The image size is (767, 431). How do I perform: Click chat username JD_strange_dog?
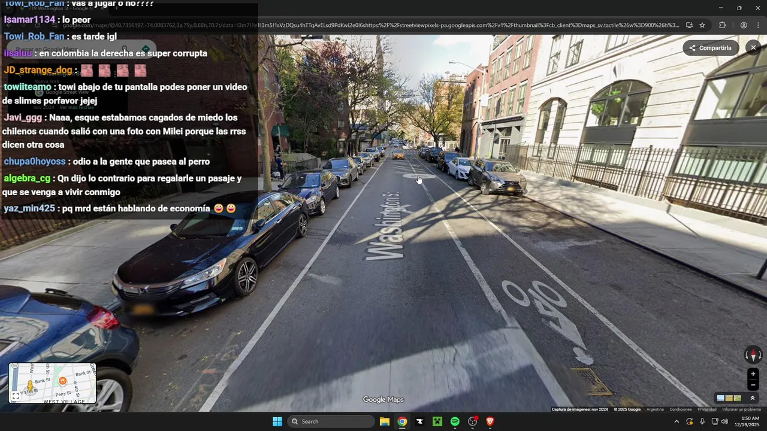[x=38, y=70]
